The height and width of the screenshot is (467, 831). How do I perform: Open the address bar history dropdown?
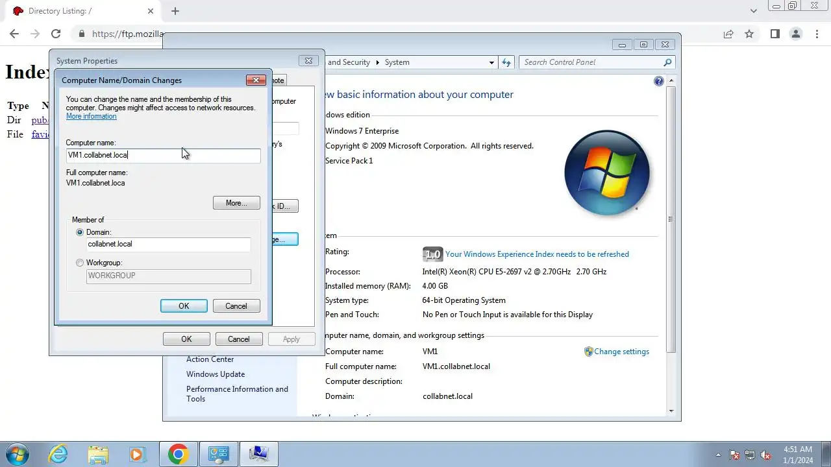click(491, 62)
